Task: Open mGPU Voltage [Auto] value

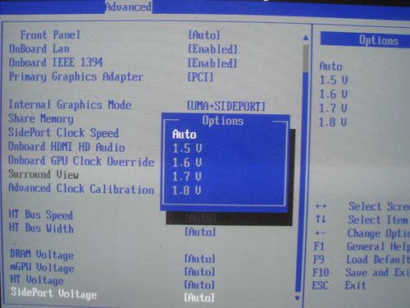Action: coord(200,272)
